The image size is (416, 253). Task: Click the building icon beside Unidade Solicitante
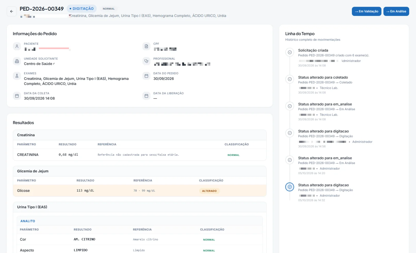click(17, 61)
